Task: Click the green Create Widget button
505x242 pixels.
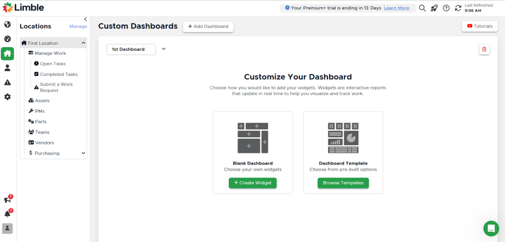Action: click(252, 183)
